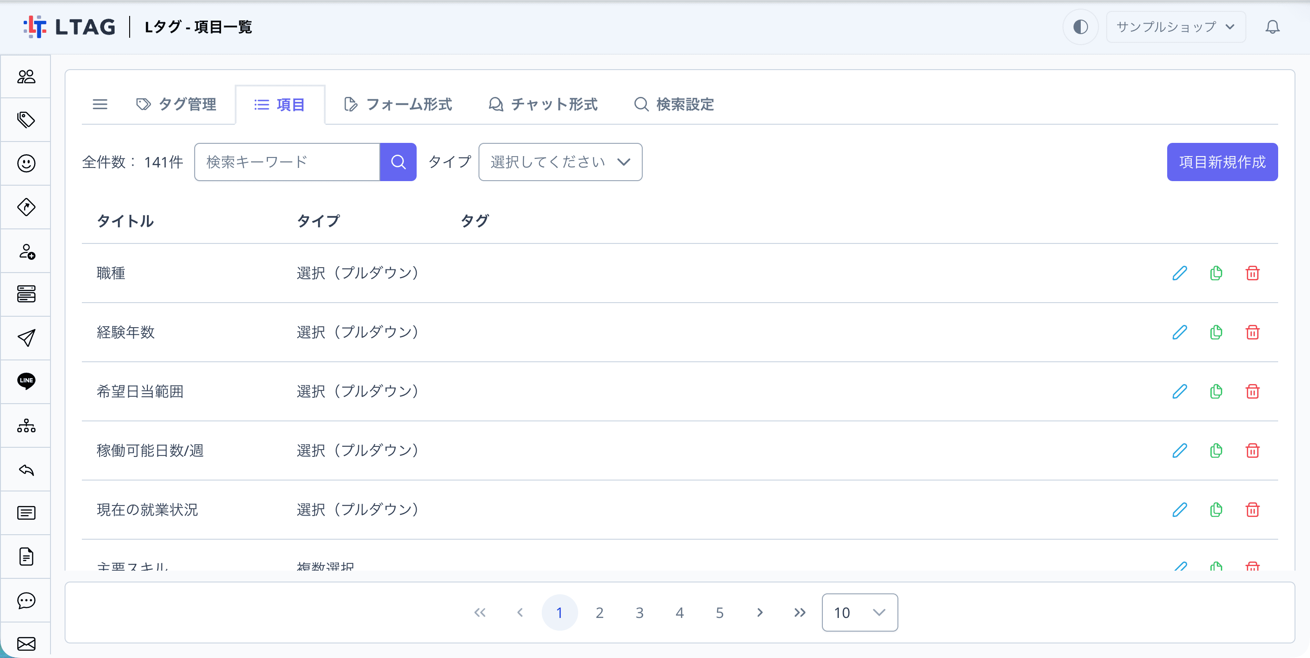Switch to the タグ管理 tab
This screenshot has height=658, width=1310.
[x=176, y=104]
